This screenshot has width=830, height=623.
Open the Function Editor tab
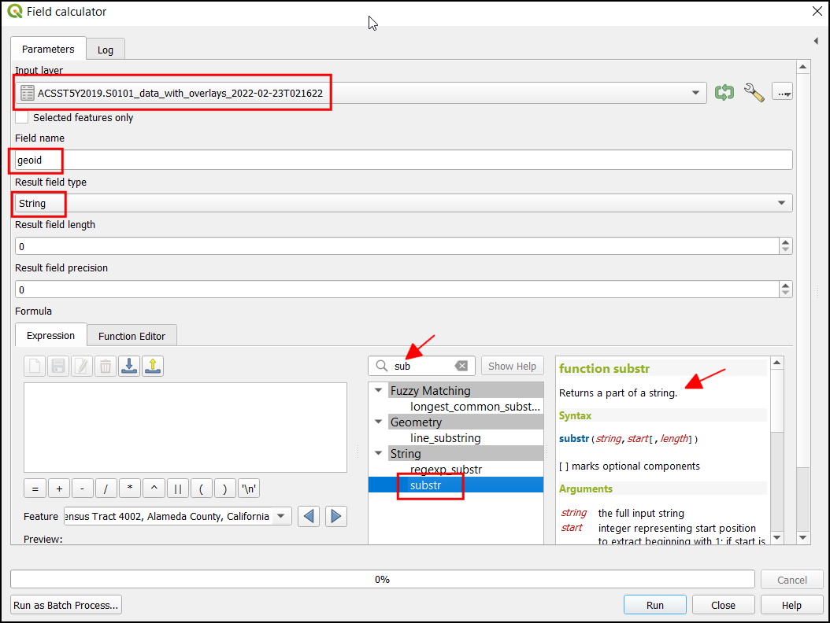pyautogui.click(x=132, y=336)
